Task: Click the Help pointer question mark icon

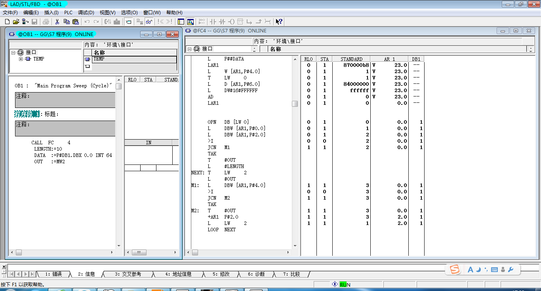Action: [279, 22]
